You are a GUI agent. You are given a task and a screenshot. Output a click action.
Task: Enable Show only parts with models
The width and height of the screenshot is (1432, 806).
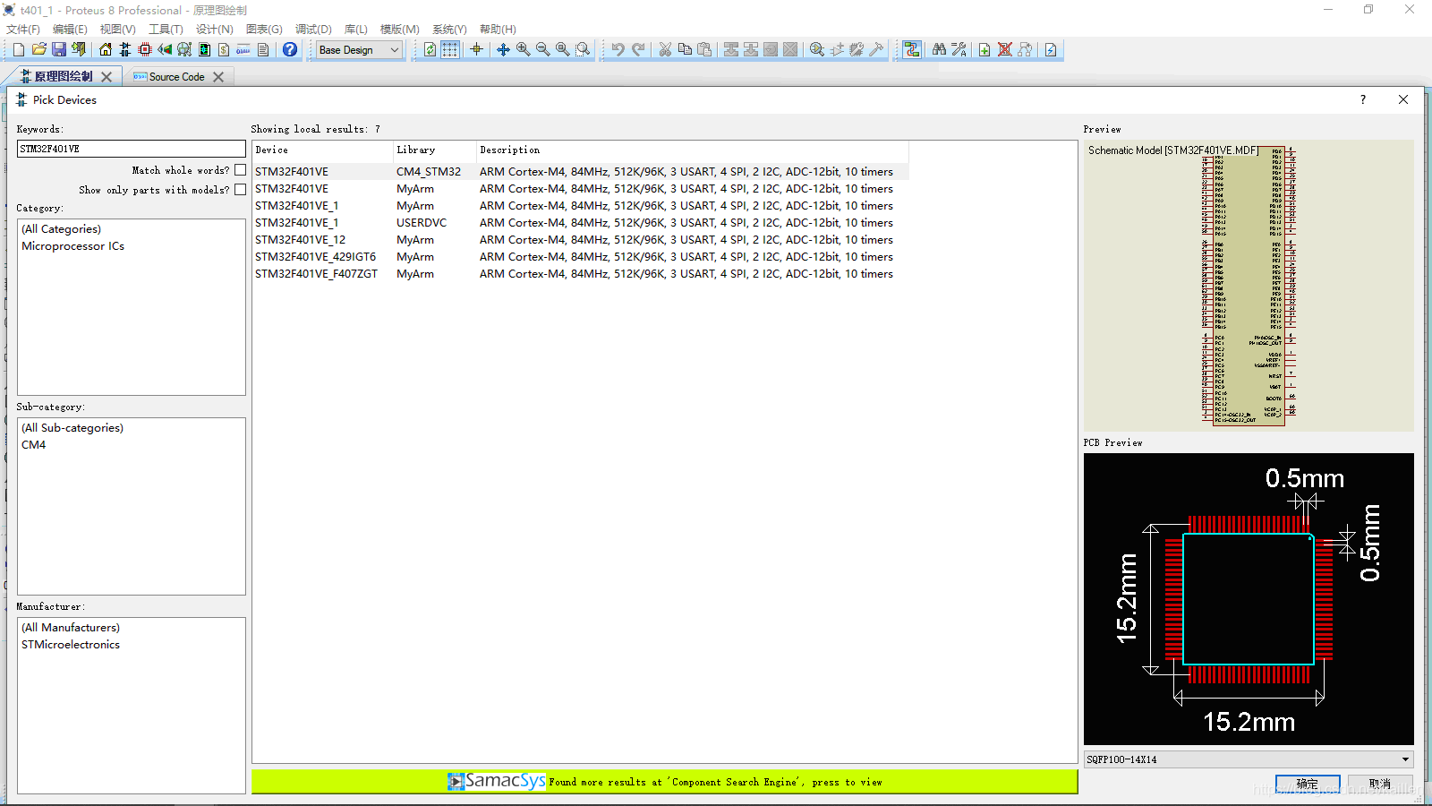240,189
